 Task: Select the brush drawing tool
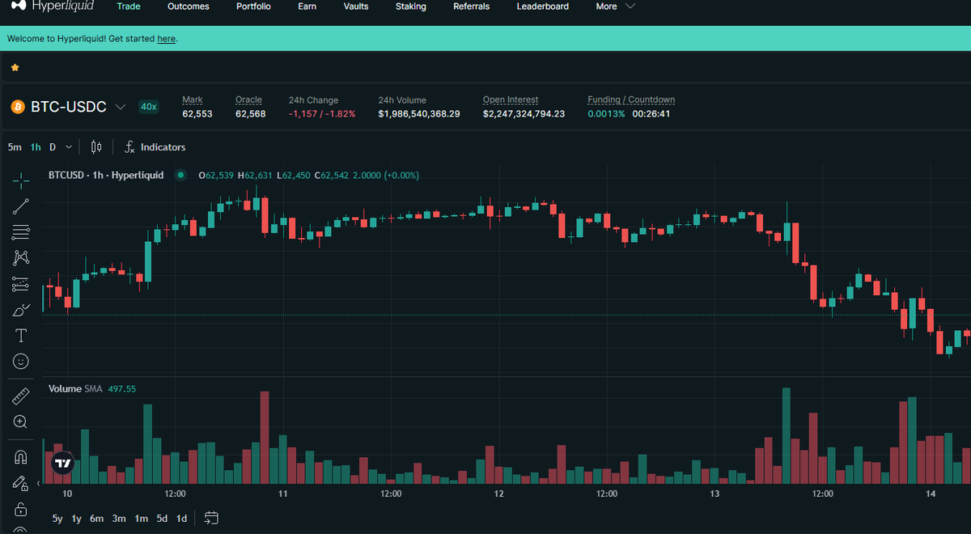21,310
